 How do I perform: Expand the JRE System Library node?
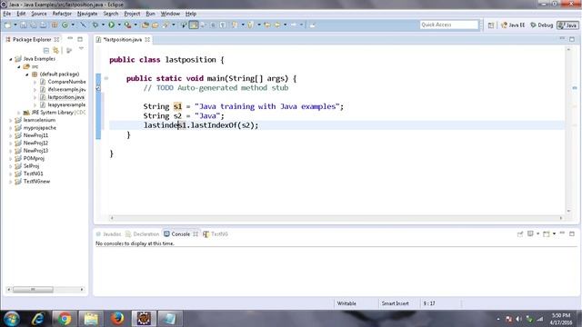19,113
